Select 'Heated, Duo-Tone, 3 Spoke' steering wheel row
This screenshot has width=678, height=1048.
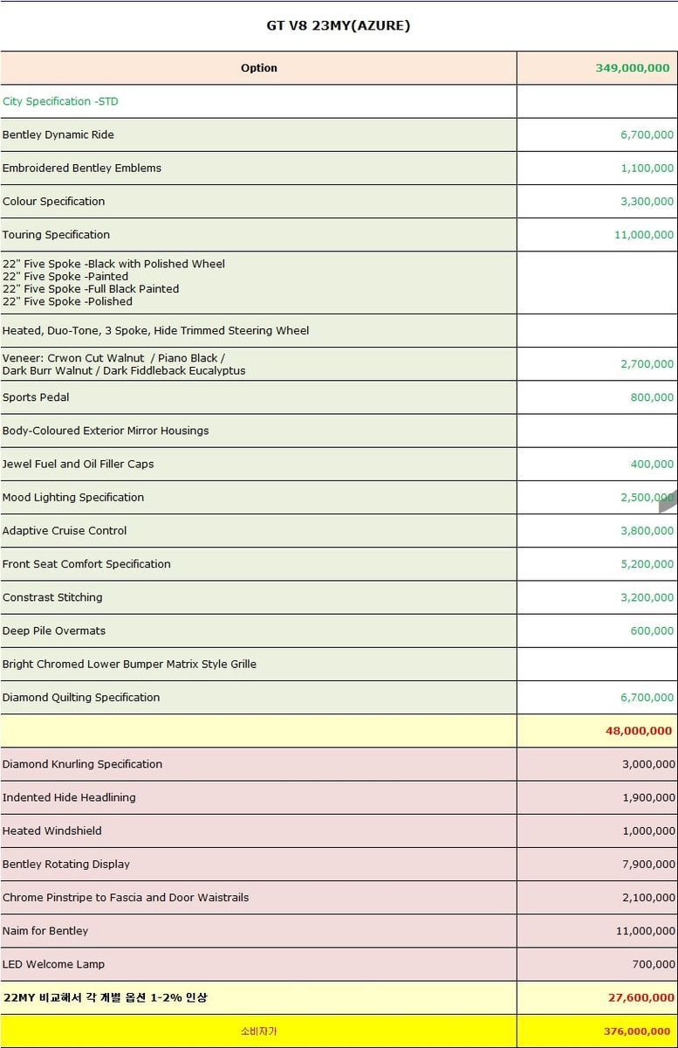[258, 330]
